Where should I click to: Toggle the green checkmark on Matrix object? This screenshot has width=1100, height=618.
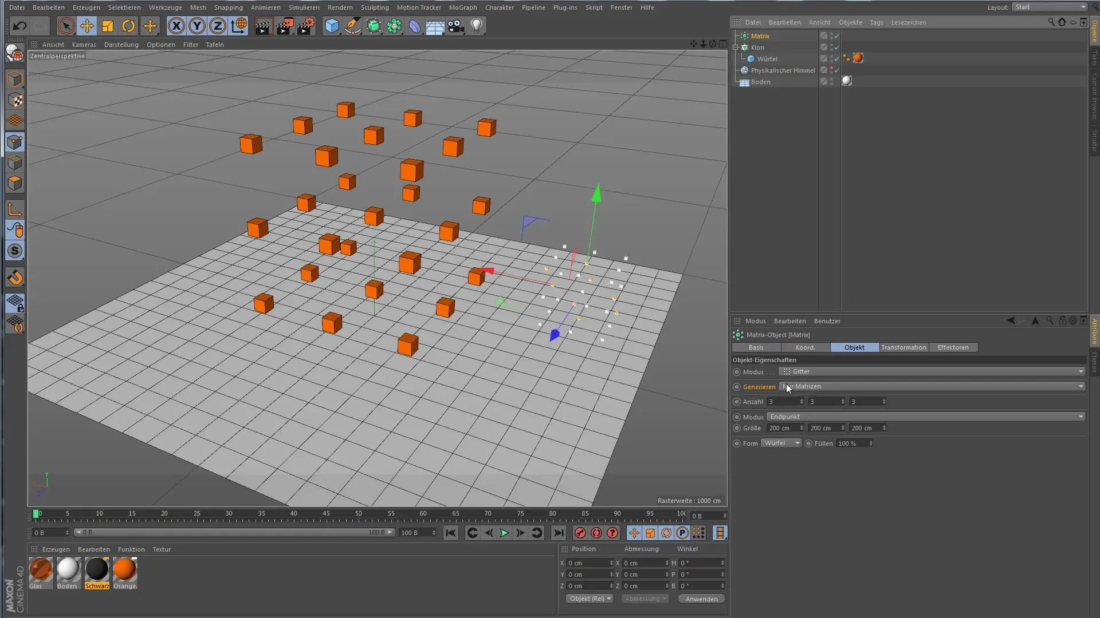coord(837,36)
